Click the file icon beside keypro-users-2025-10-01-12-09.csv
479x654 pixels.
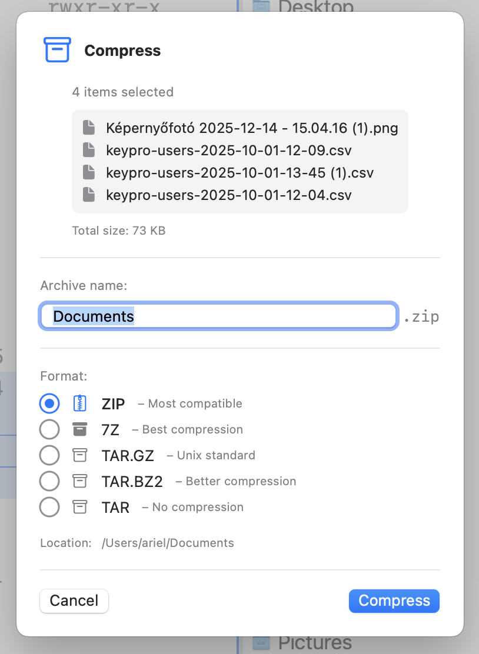pyautogui.click(x=89, y=150)
